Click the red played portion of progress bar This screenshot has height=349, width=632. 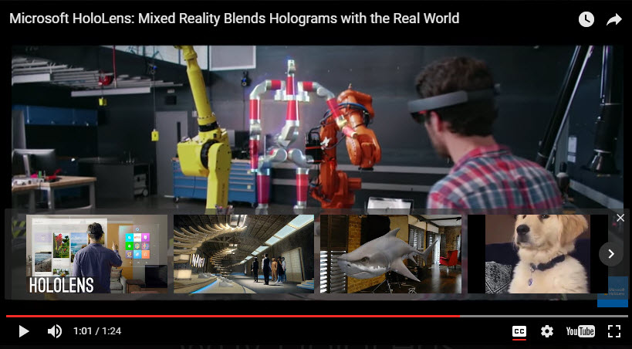tap(232, 316)
